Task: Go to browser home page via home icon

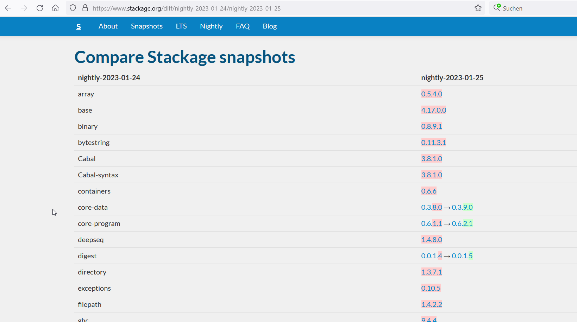Action: click(55, 8)
